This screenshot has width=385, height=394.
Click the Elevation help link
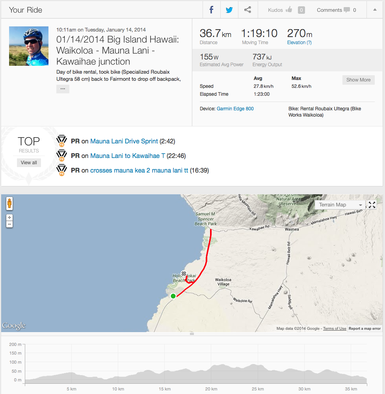299,43
